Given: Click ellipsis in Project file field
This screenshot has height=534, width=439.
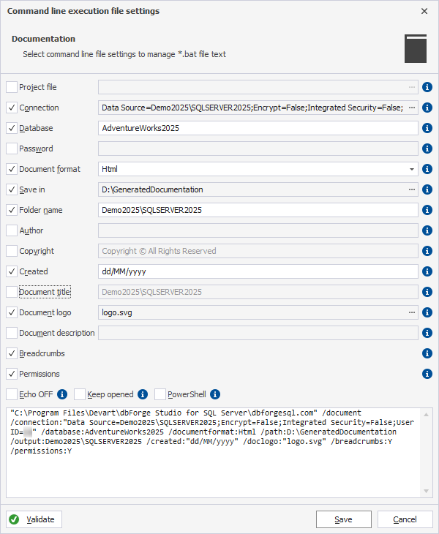Looking at the screenshot, I should pos(412,87).
